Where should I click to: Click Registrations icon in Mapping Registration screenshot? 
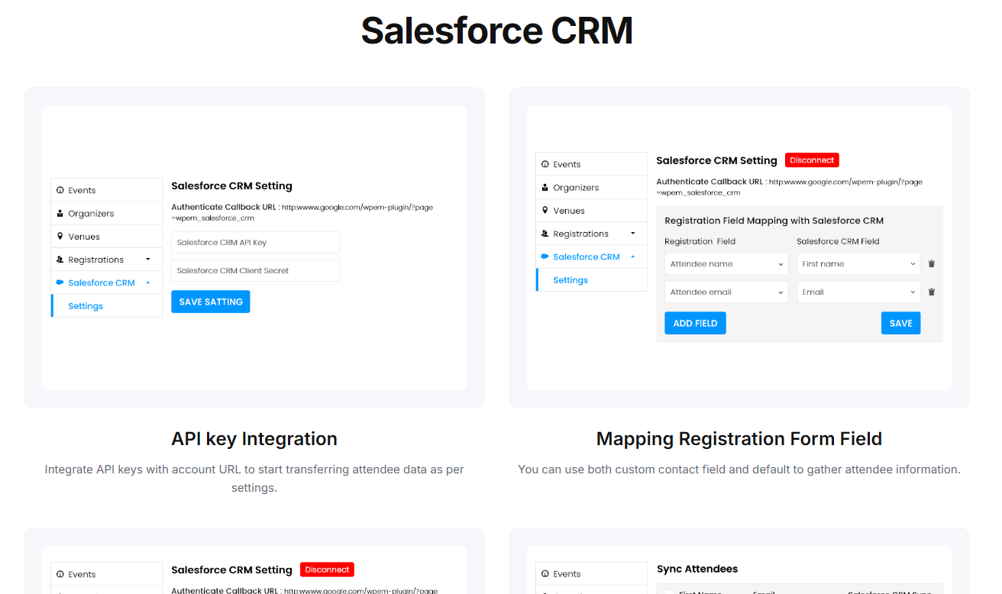pyautogui.click(x=545, y=234)
